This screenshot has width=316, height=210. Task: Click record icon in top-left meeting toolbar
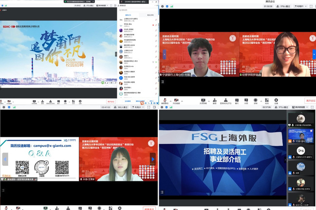(x=65, y=101)
